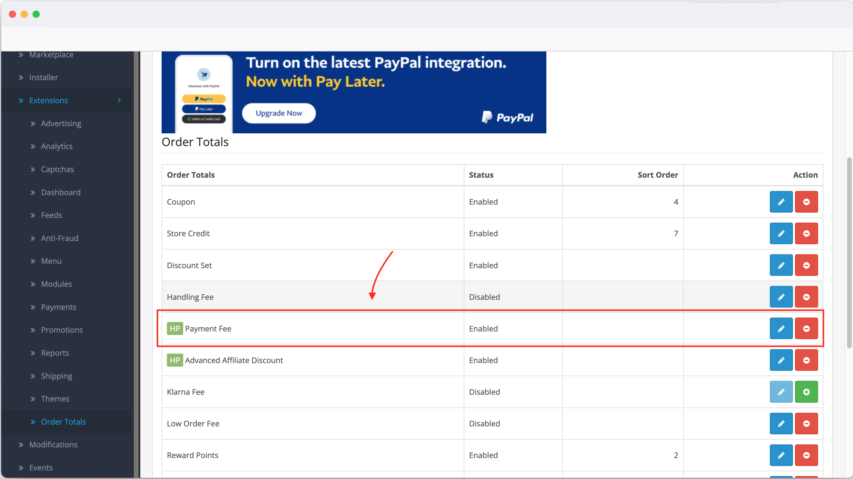Uninstall the Store Credit order total
853x479 pixels.
[x=806, y=234]
